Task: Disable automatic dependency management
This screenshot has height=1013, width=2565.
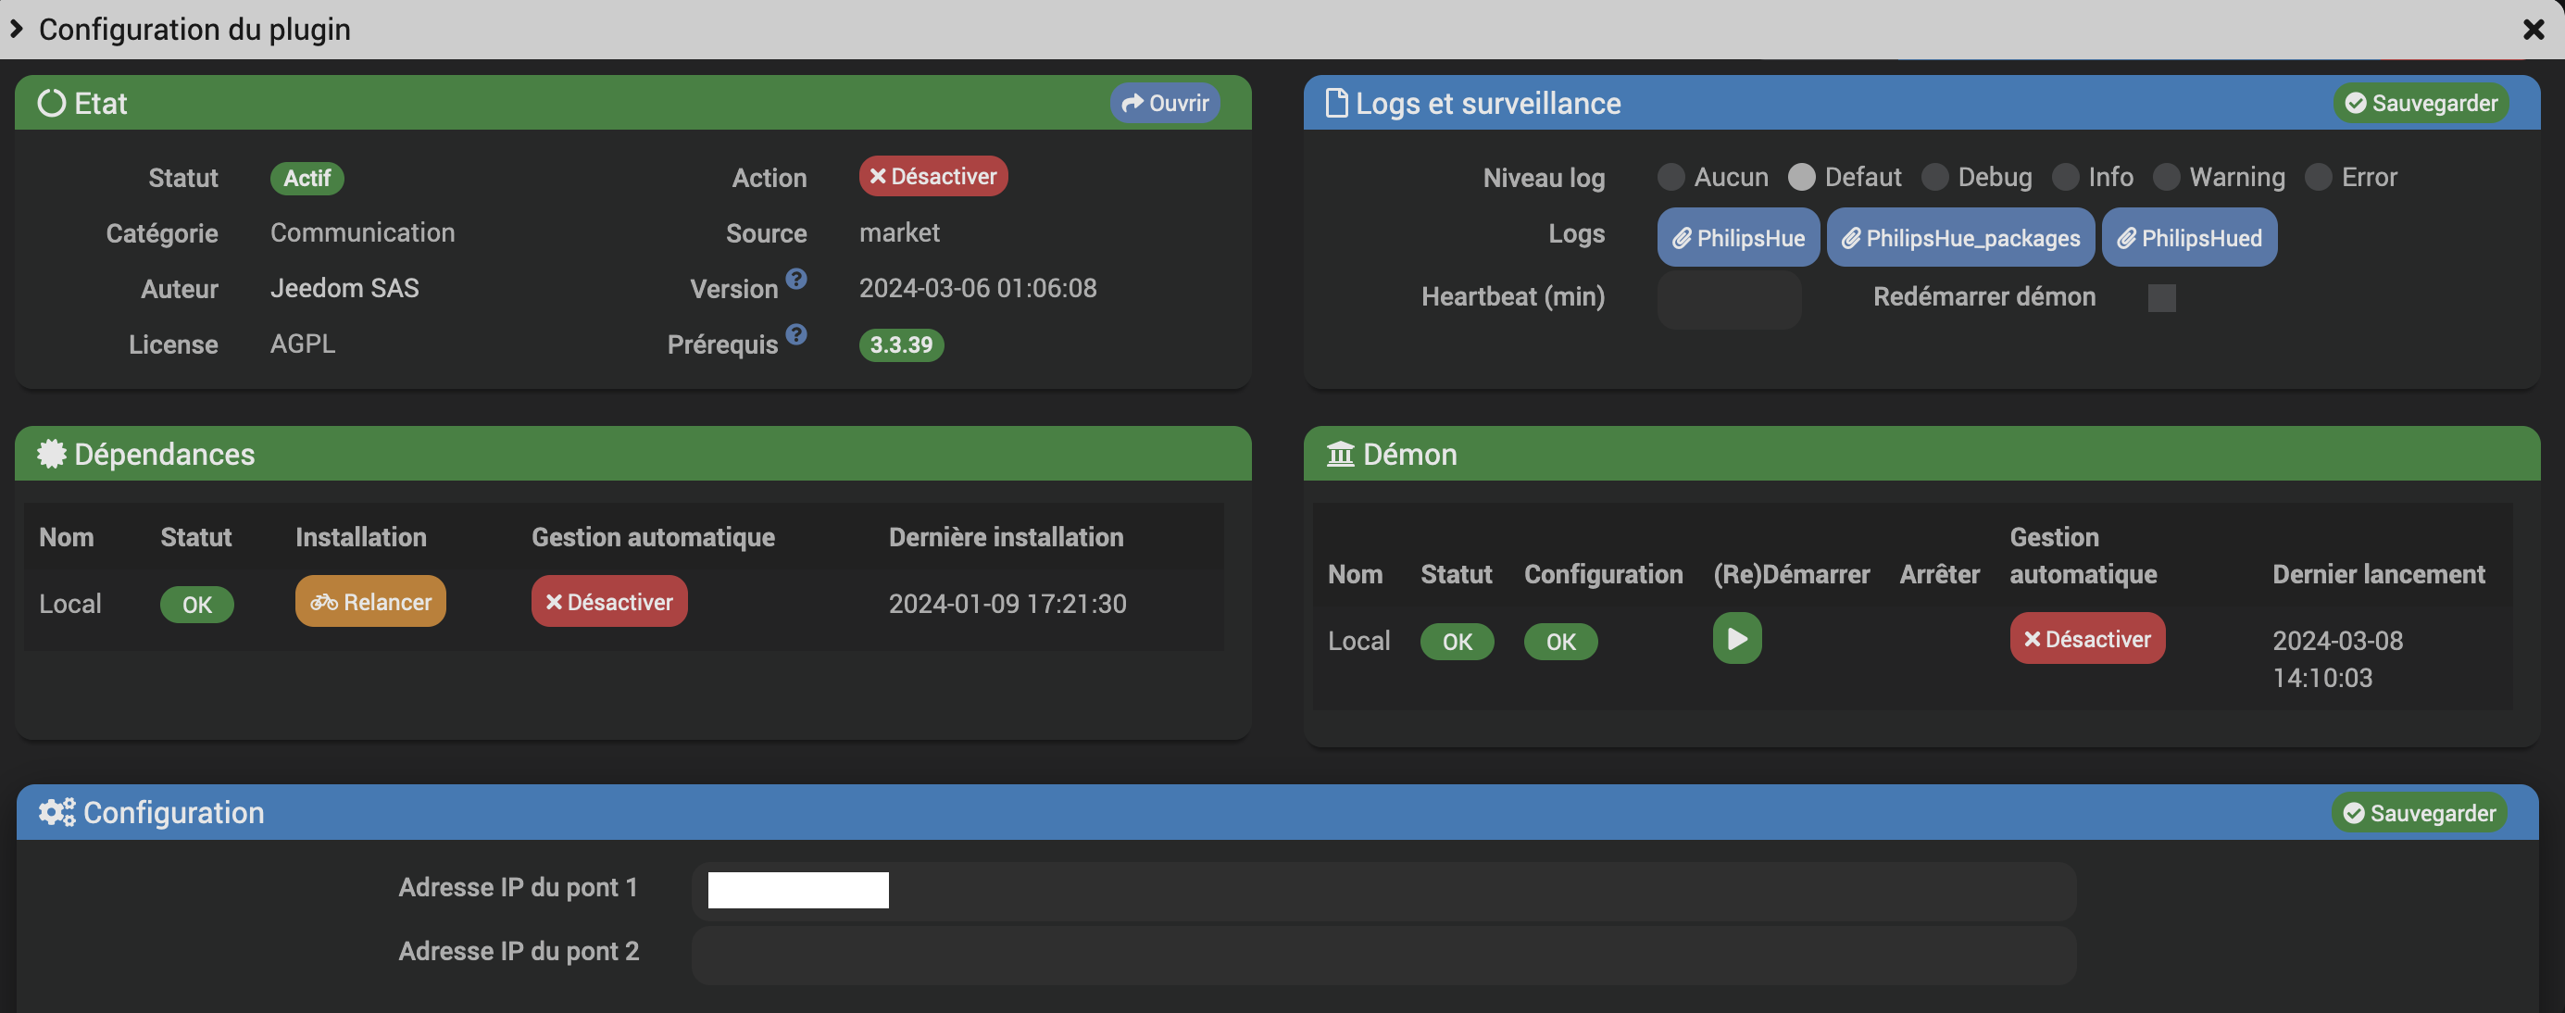Action: [609, 602]
